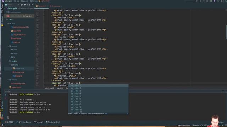
Task: Click the locate-file target icon in Project panel
Action: 22,5
